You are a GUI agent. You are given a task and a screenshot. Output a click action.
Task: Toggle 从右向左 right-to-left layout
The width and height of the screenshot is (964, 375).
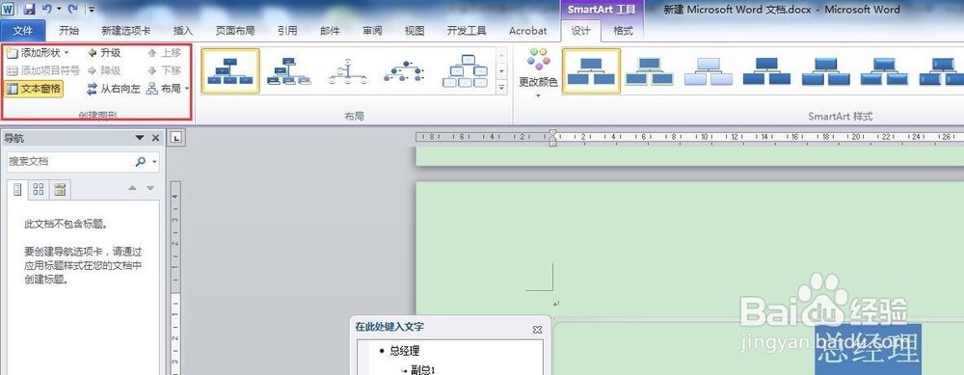click(x=113, y=89)
